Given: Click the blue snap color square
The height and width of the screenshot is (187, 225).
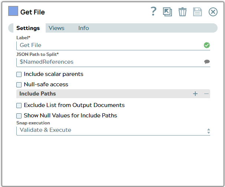Looking at the screenshot, I should pyautogui.click(x=13, y=11).
